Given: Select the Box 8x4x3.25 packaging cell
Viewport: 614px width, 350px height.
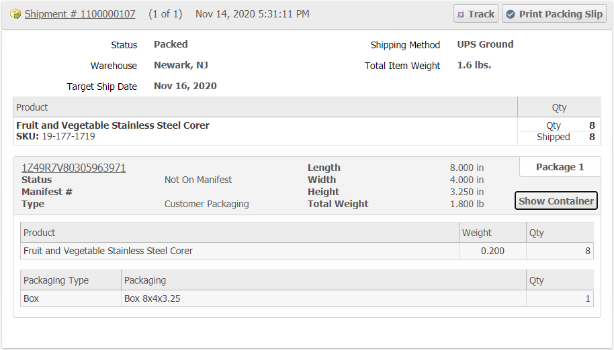Looking at the screenshot, I should pyautogui.click(x=152, y=298).
